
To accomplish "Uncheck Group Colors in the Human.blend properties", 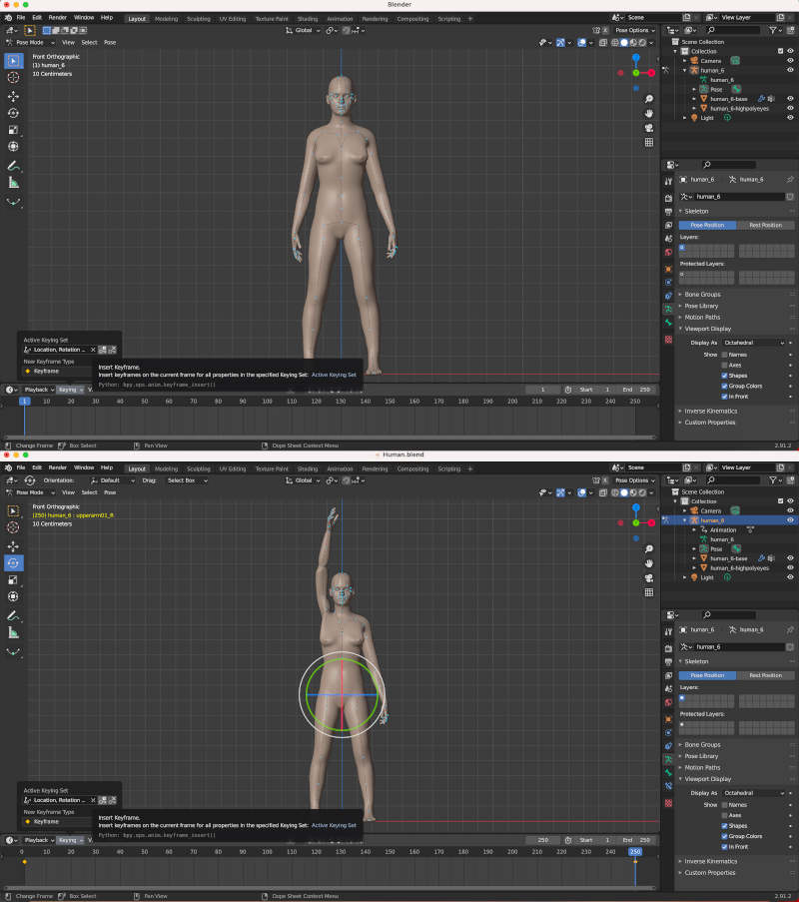I will [x=724, y=836].
